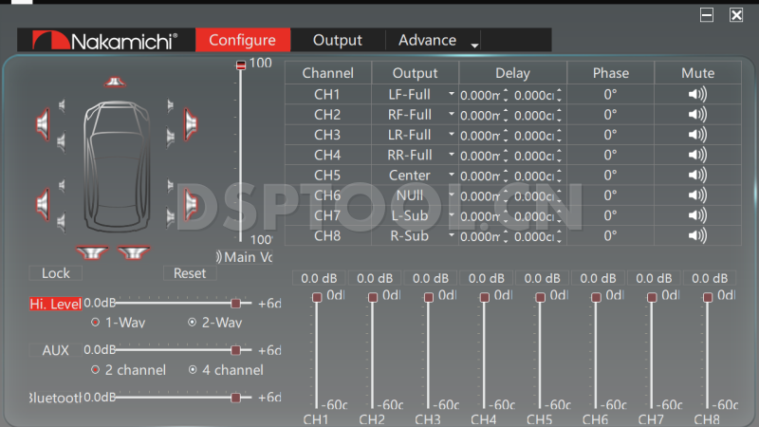Select the front-left large speaker on car diagram
This screenshot has height=427, width=759.
coord(42,122)
